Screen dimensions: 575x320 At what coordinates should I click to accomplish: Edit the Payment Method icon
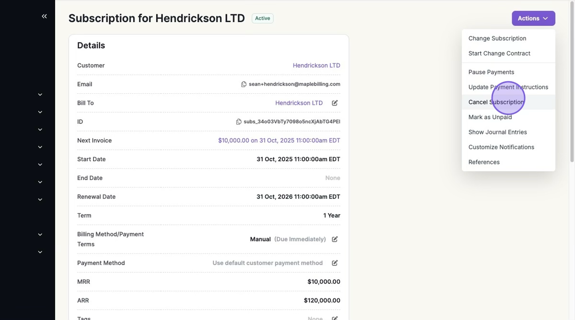(335, 263)
